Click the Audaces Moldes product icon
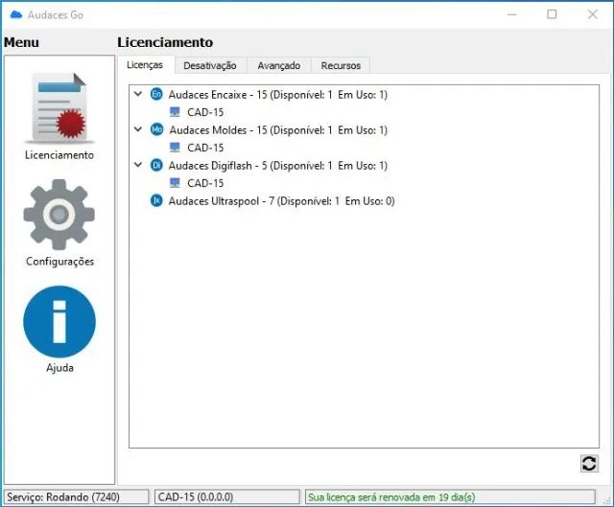This screenshot has height=507, width=614. coord(157,130)
